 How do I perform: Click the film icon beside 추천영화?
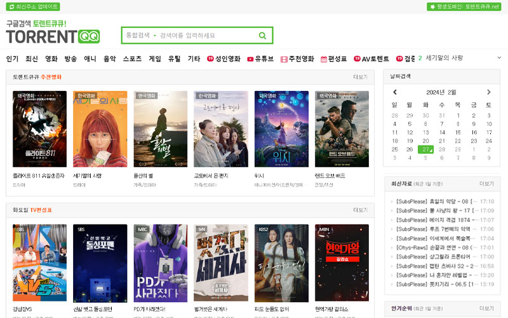pyautogui.click(x=284, y=59)
